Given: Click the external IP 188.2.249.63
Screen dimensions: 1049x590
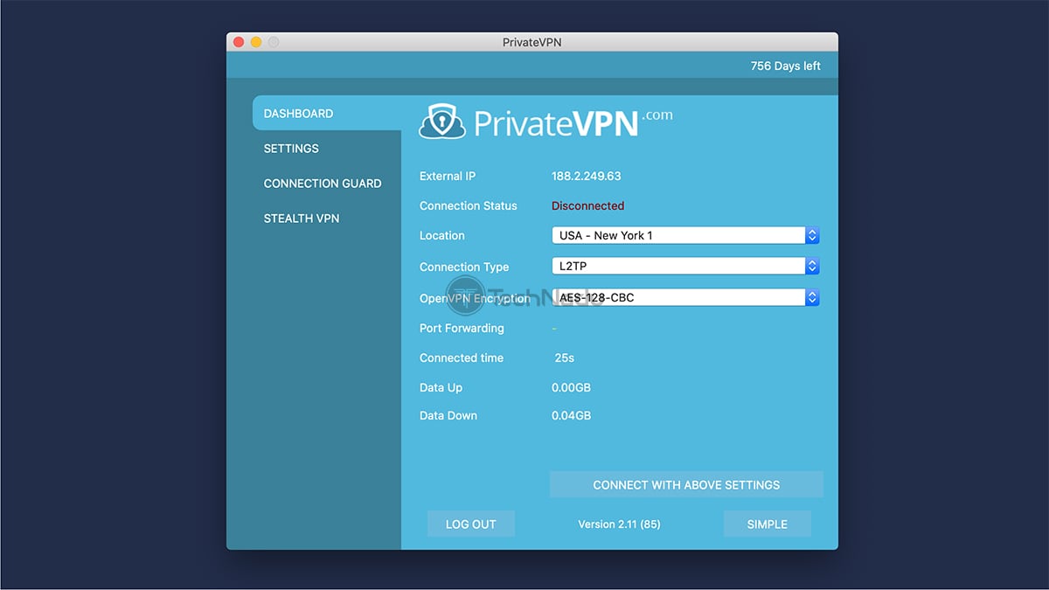Looking at the screenshot, I should click(x=587, y=176).
